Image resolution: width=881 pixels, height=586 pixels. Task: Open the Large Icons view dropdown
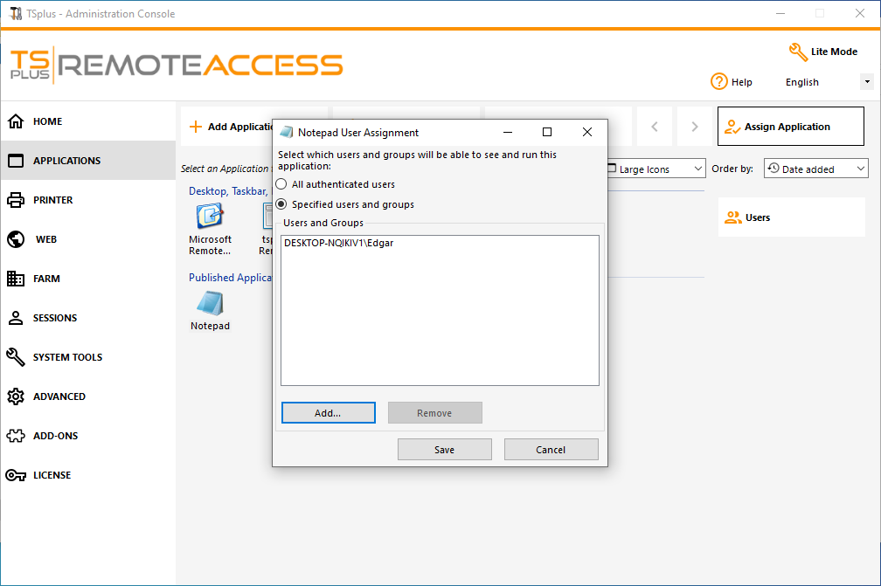[654, 168]
